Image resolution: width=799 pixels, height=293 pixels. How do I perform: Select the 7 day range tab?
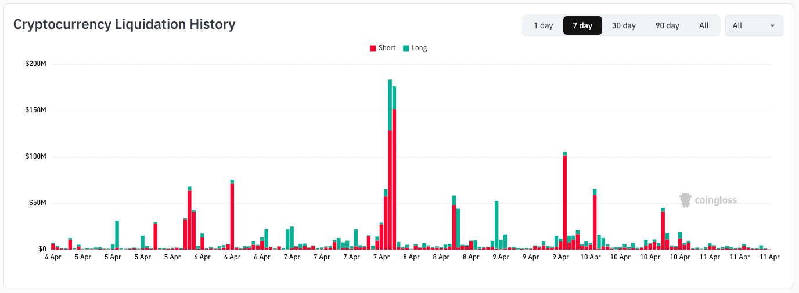pyautogui.click(x=582, y=25)
